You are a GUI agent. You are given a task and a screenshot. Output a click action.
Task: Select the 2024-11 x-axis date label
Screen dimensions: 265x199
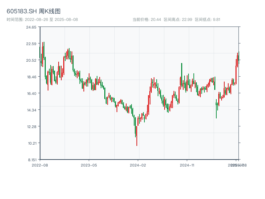[187, 165]
